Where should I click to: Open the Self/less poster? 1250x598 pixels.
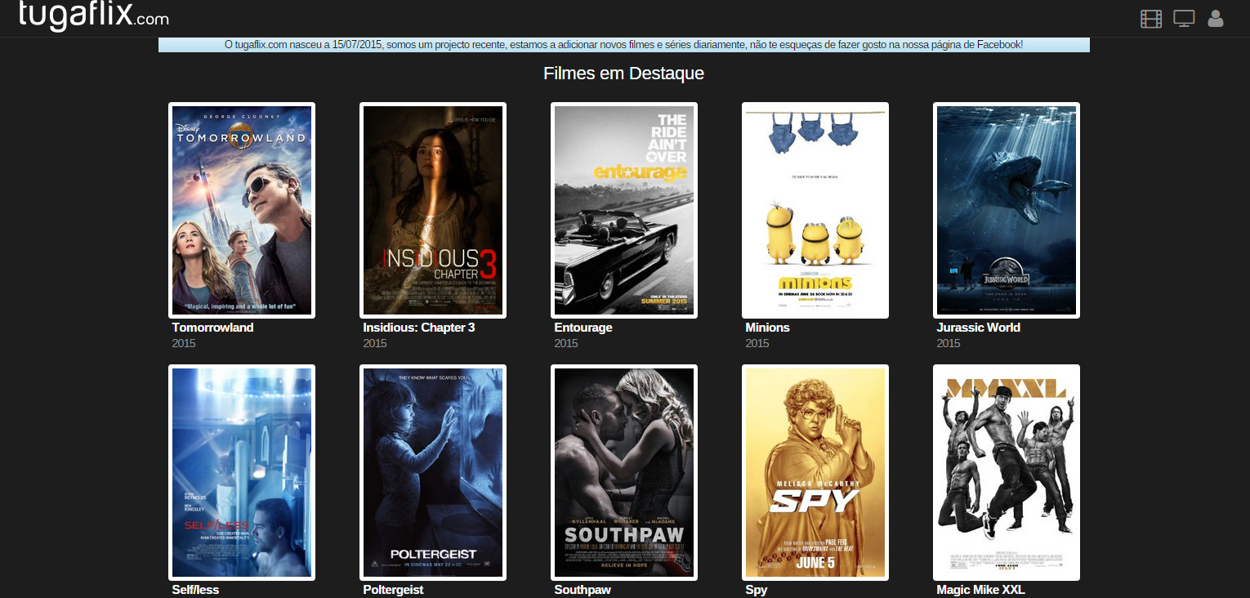[x=242, y=472]
